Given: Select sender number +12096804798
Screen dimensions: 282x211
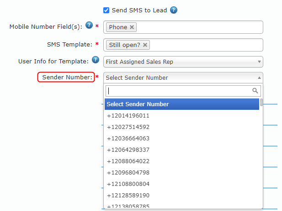Looking at the screenshot, I should click(182, 172).
